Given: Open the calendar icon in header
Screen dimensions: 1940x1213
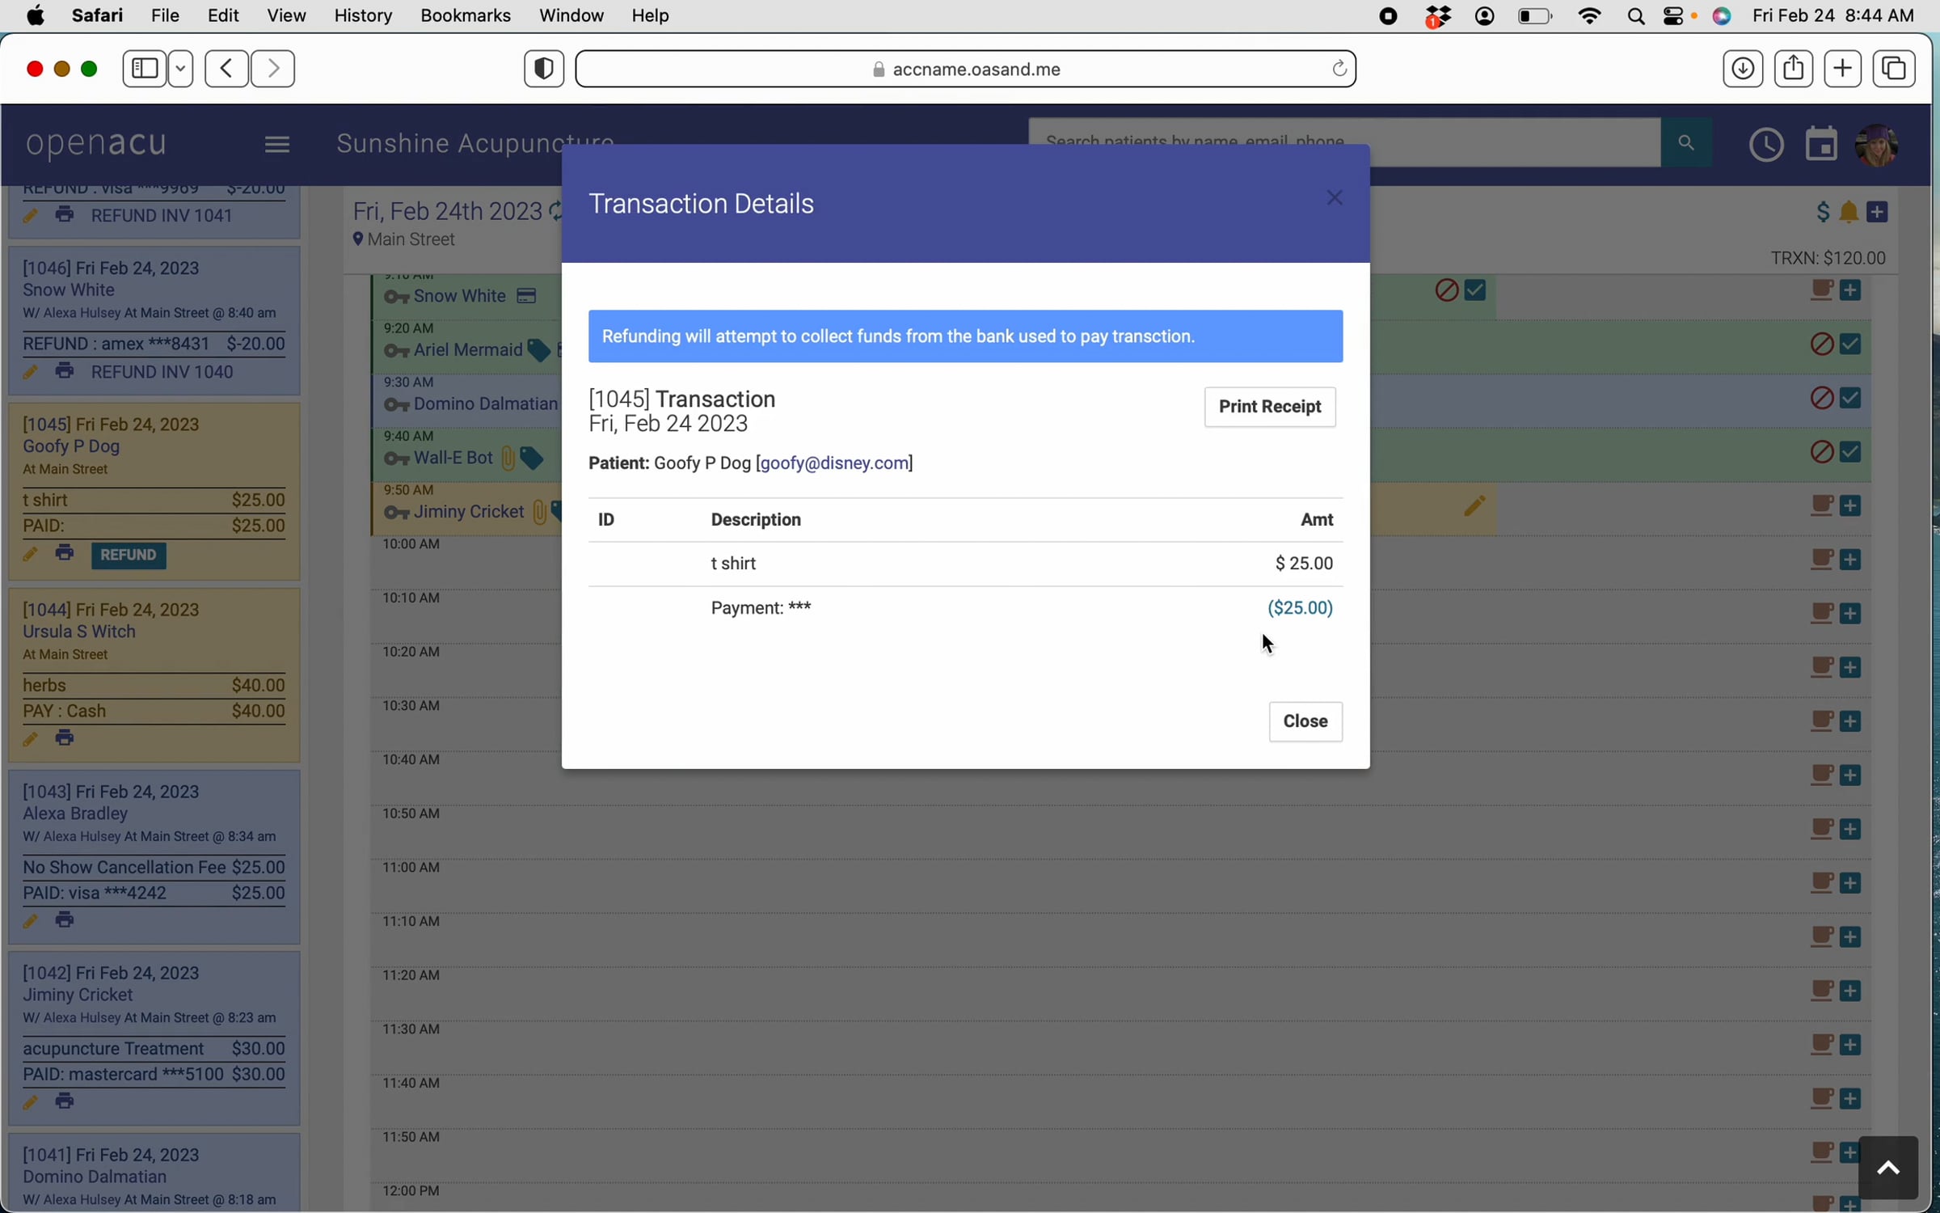Looking at the screenshot, I should pos(1820,145).
